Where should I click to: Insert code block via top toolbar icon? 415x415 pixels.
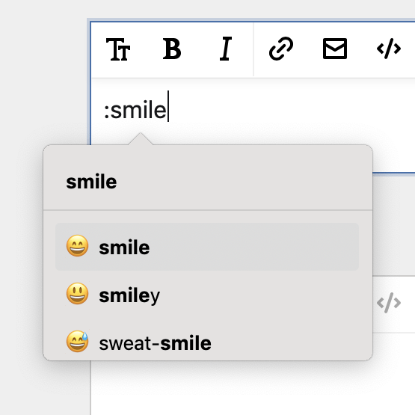[389, 49]
